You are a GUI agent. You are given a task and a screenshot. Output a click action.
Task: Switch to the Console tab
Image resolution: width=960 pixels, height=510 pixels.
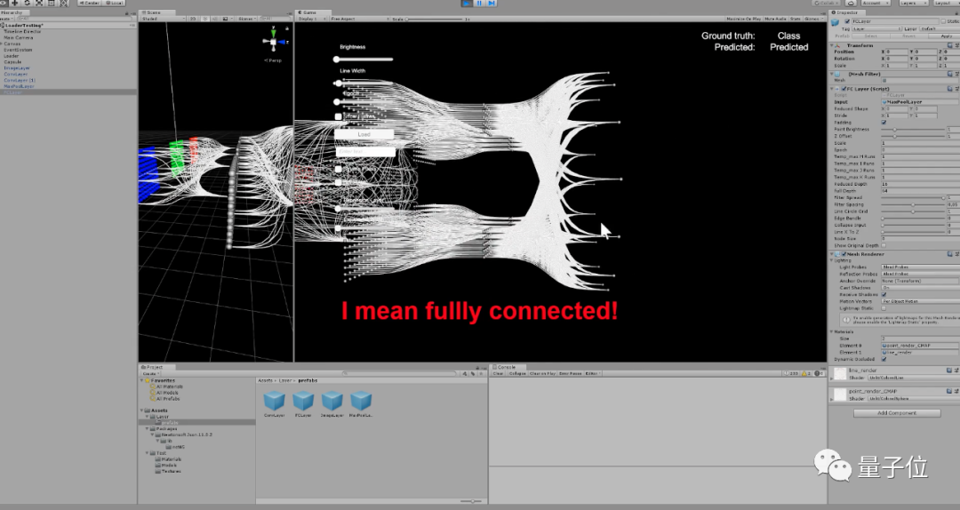(x=506, y=367)
